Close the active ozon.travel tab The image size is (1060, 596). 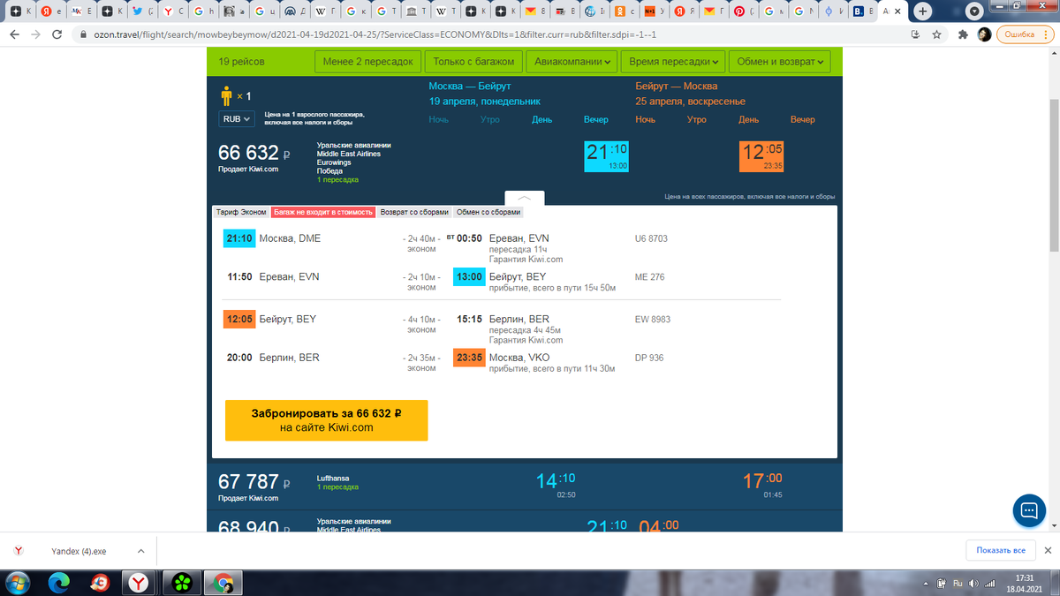pyautogui.click(x=898, y=11)
